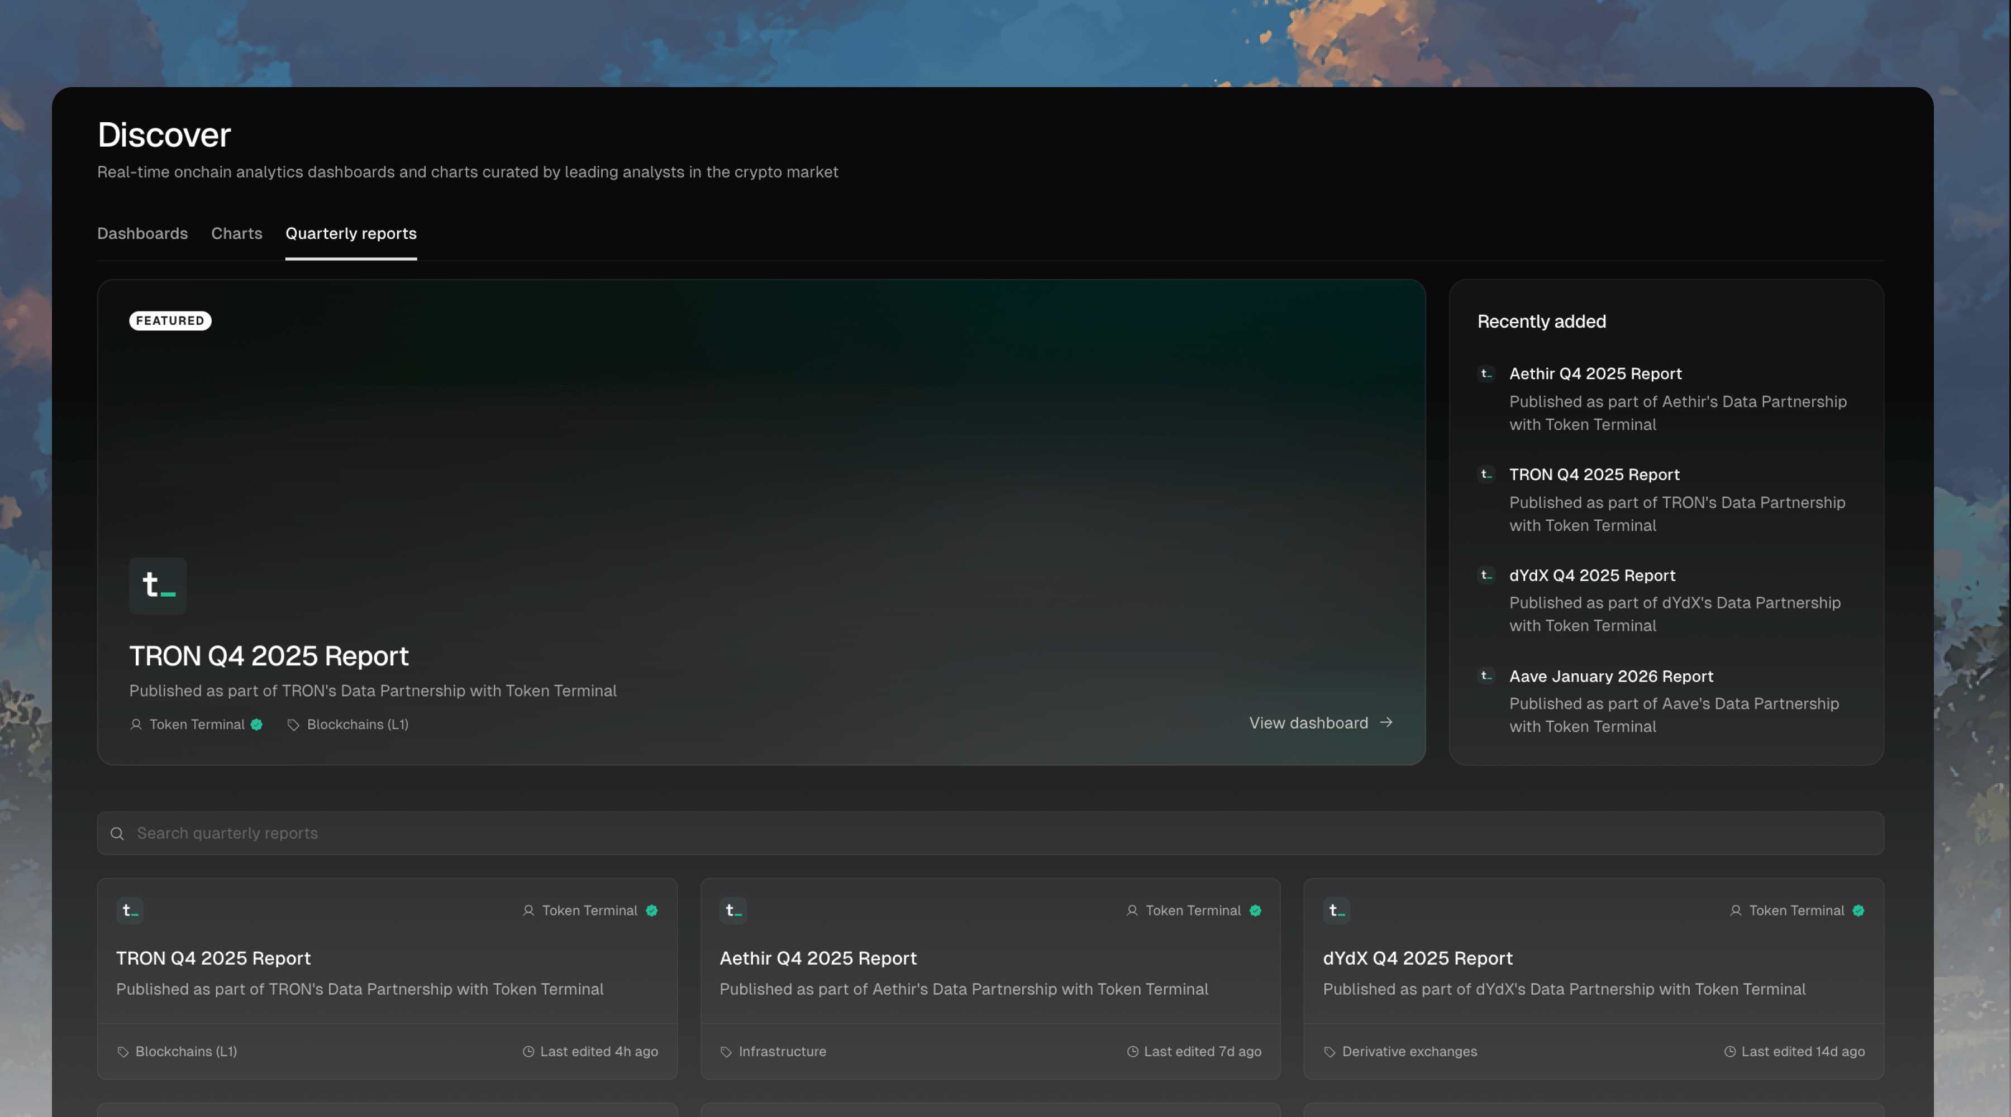Open the recently added Aethir Q4 2025 Report
The width and height of the screenshot is (2011, 1117).
point(1595,373)
